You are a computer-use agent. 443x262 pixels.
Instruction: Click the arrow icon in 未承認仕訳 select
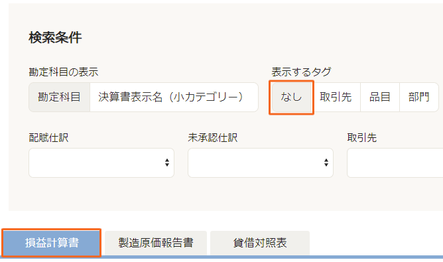point(326,163)
